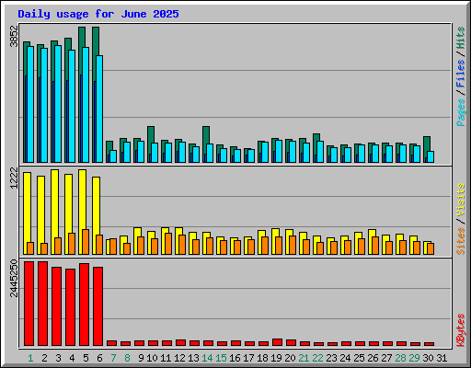Click day label 25 on the x-axis
471x368 pixels.
(x=359, y=358)
